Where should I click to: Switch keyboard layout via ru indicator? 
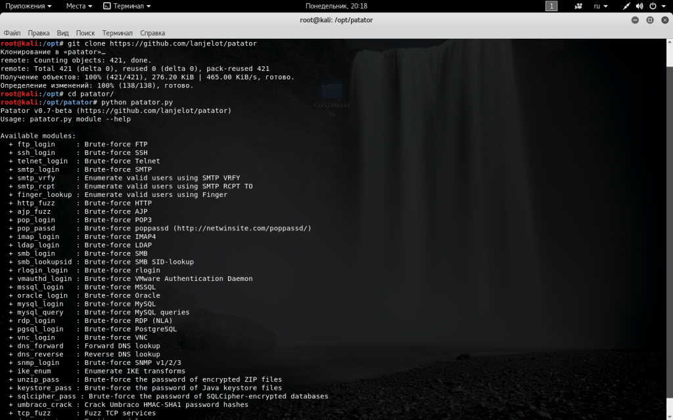[x=600, y=6]
